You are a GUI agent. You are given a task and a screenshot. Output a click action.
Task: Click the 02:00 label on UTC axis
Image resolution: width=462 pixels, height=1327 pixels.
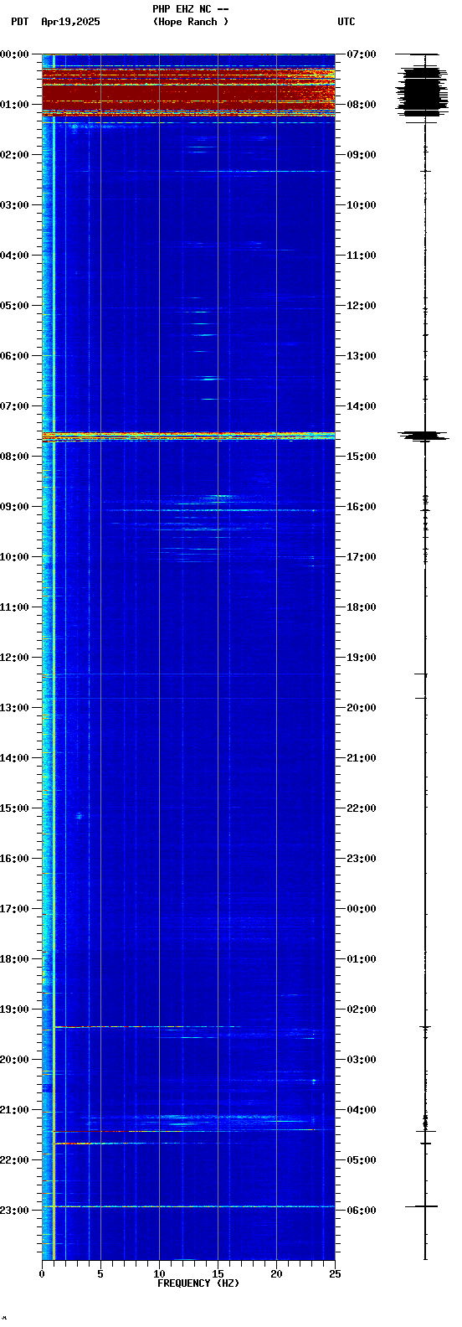[x=362, y=1009]
